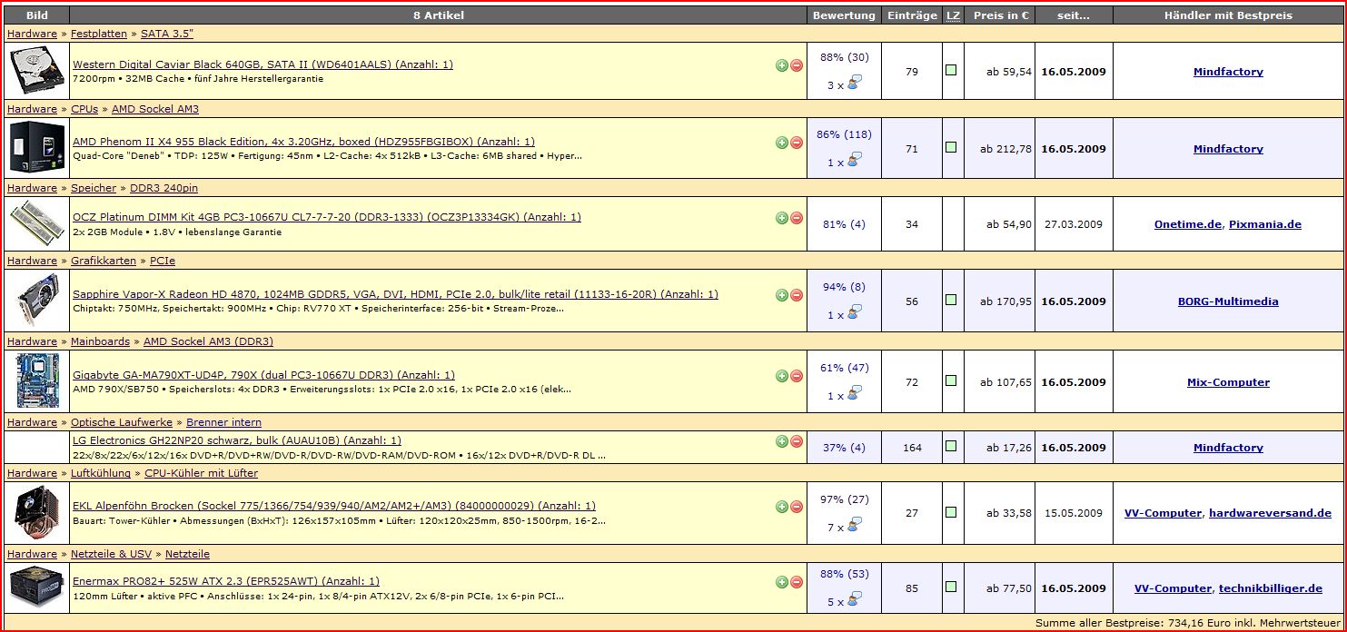Visit technikbilliger.de dealer link
The width and height of the screenshot is (1347, 632).
1271,588
